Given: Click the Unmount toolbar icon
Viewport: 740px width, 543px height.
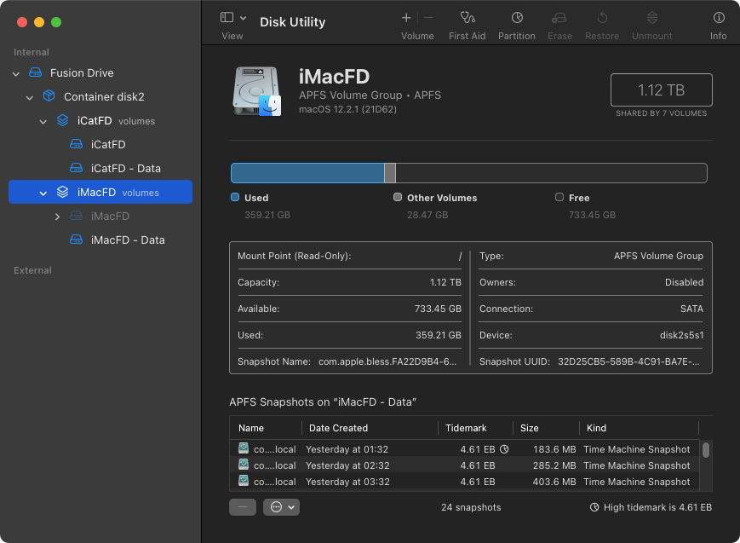Looking at the screenshot, I should coord(651,18).
